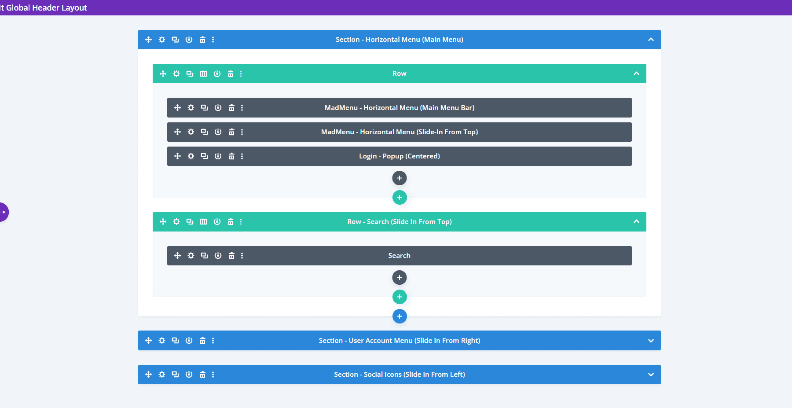792x408 pixels.
Task: Delete the User Account Menu section
Action: pyautogui.click(x=202, y=341)
